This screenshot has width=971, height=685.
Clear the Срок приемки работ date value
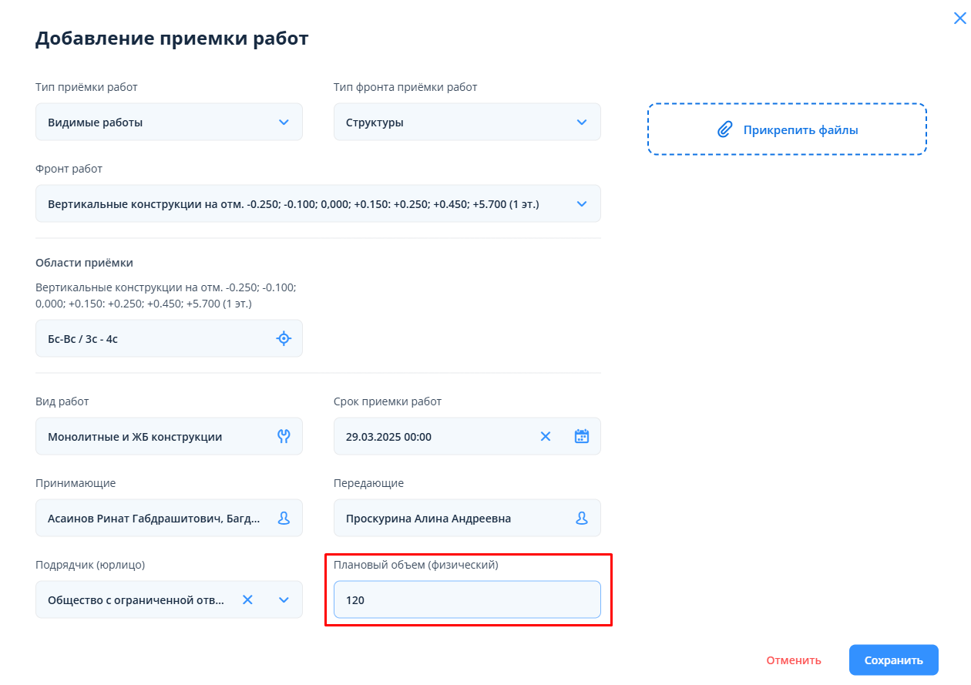[x=546, y=437]
